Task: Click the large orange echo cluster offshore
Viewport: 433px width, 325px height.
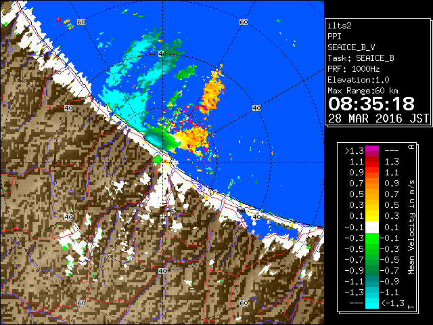Action: tap(213, 91)
